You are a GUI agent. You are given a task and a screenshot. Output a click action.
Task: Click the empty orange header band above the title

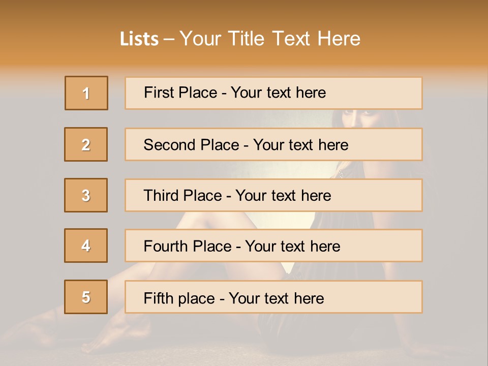(x=244, y=13)
